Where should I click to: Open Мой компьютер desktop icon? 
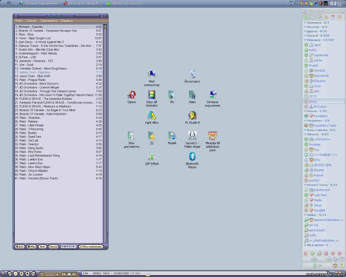152,78
